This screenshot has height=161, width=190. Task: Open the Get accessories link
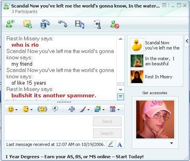click(155, 93)
